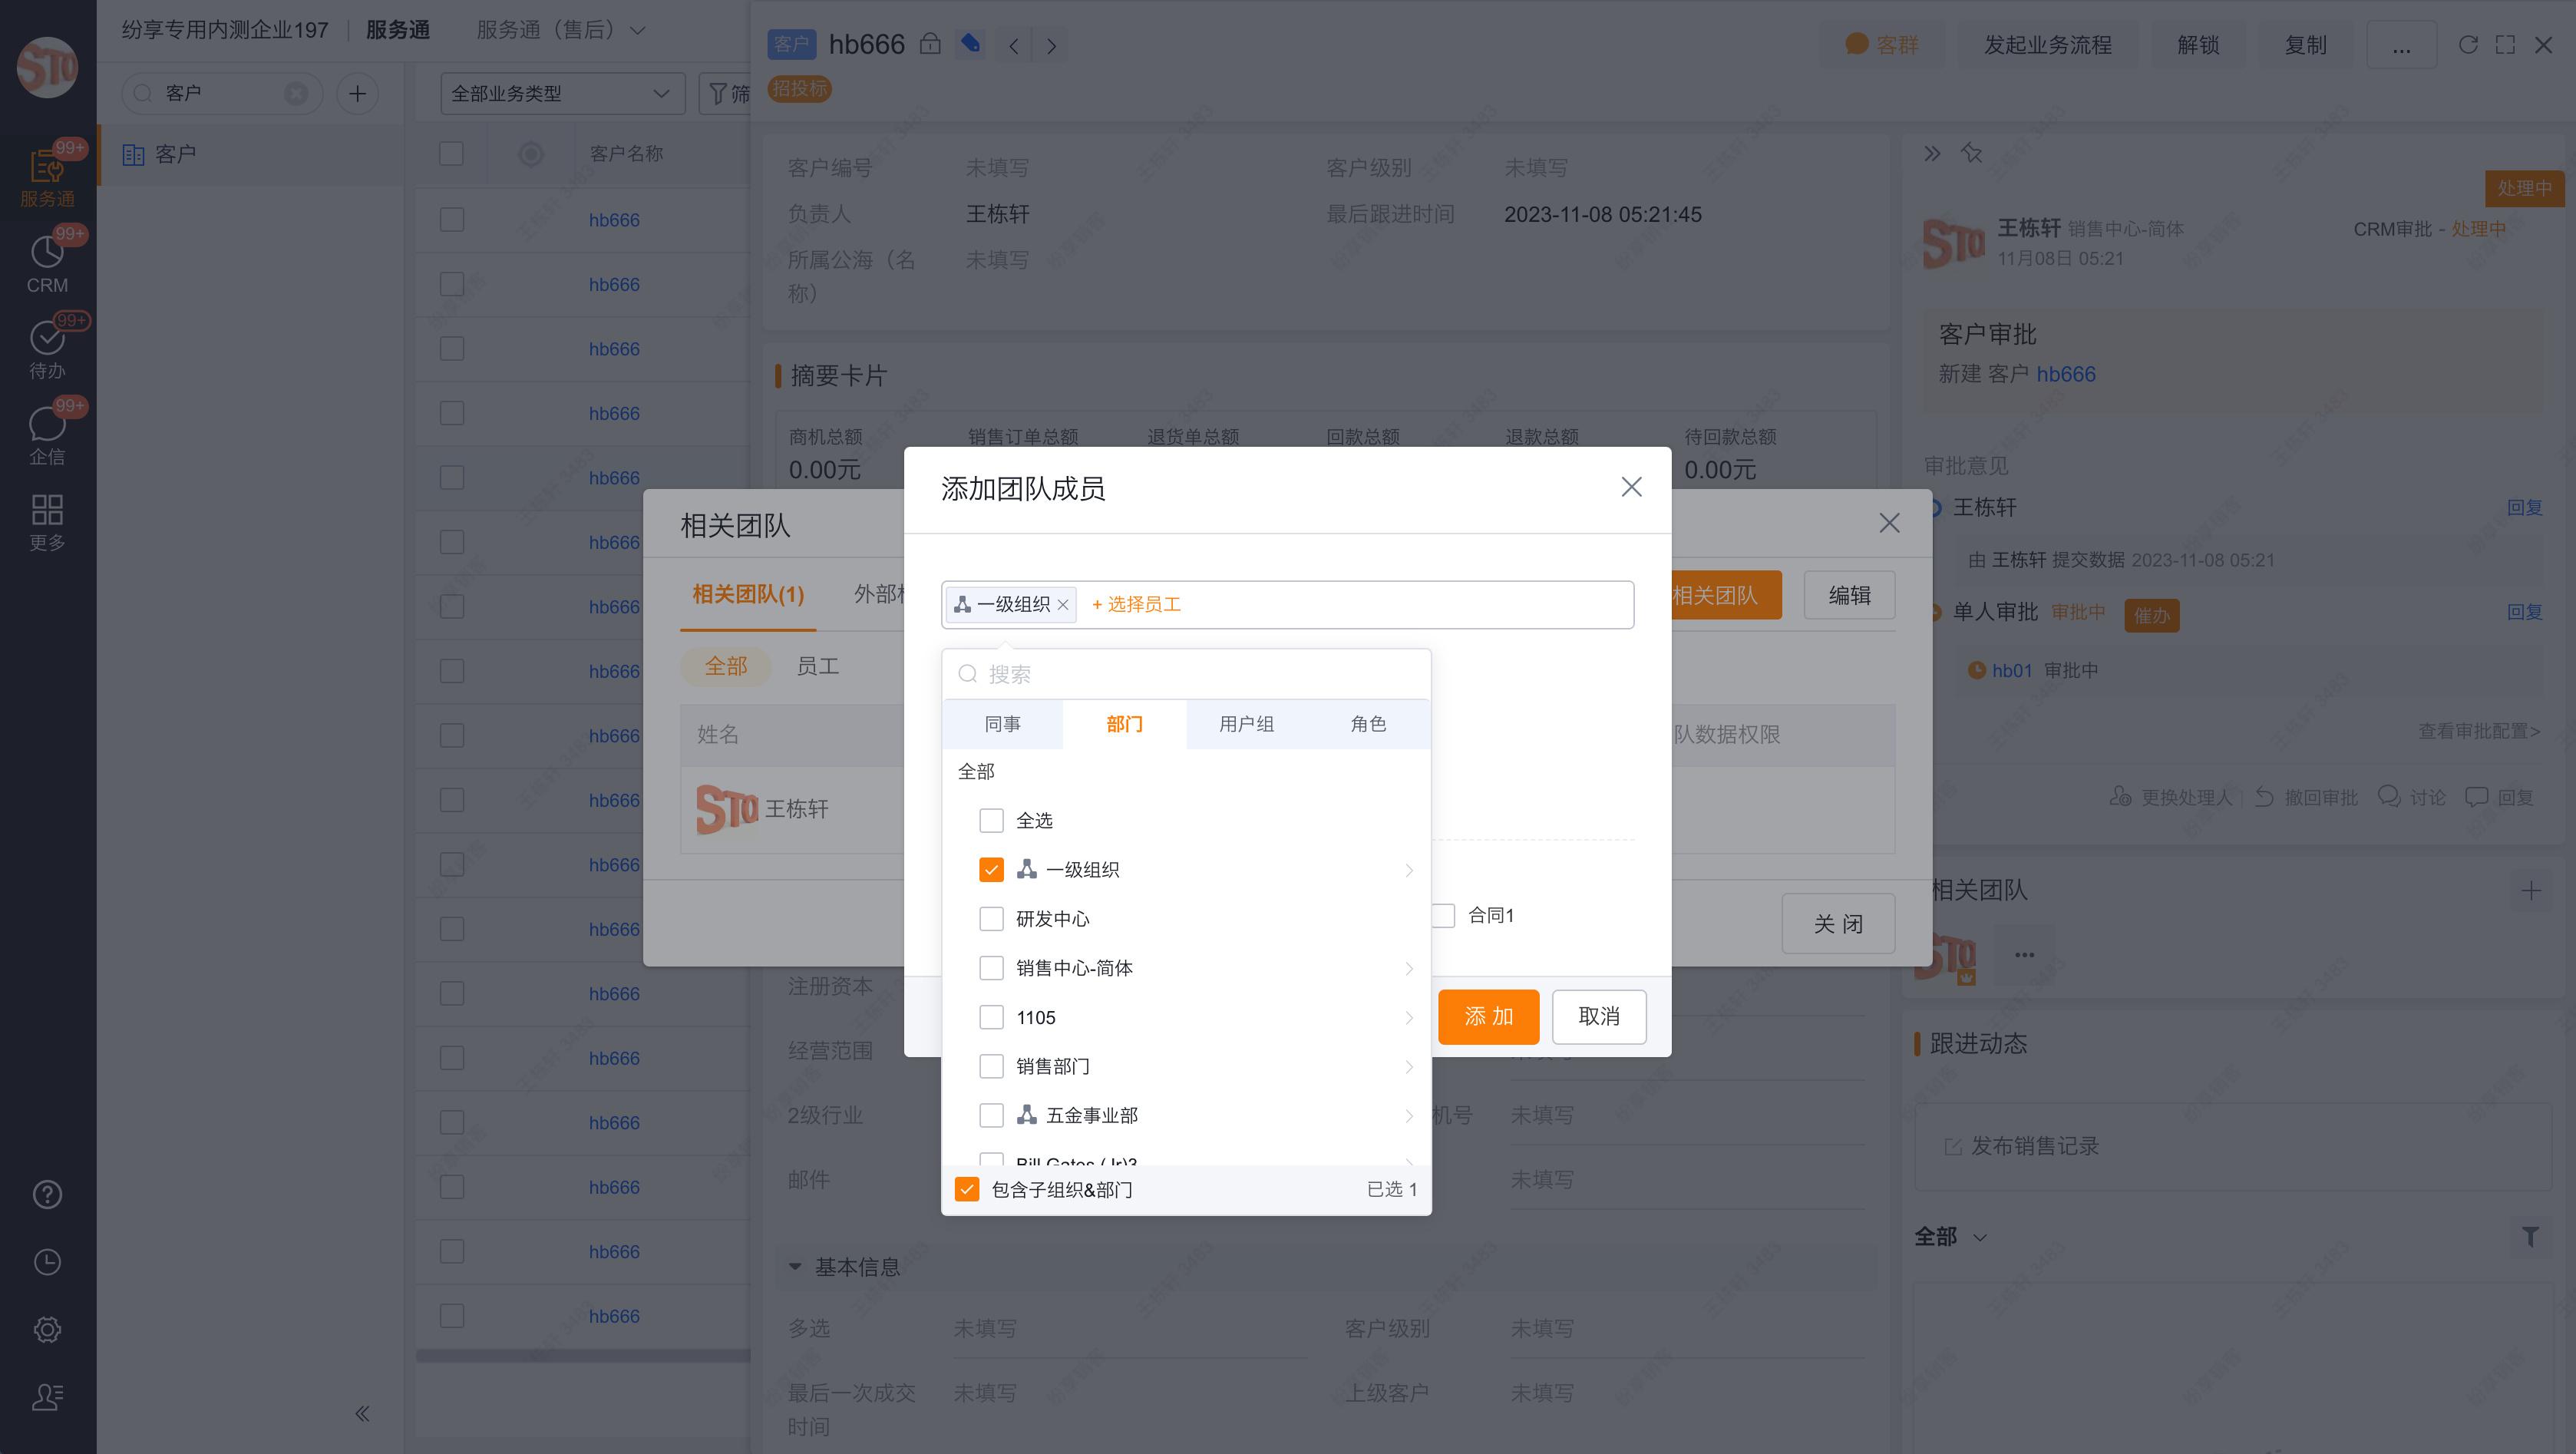The height and width of the screenshot is (1454, 2576).
Task: Click the blue tag icon beside hb666
Action: [x=970, y=44]
